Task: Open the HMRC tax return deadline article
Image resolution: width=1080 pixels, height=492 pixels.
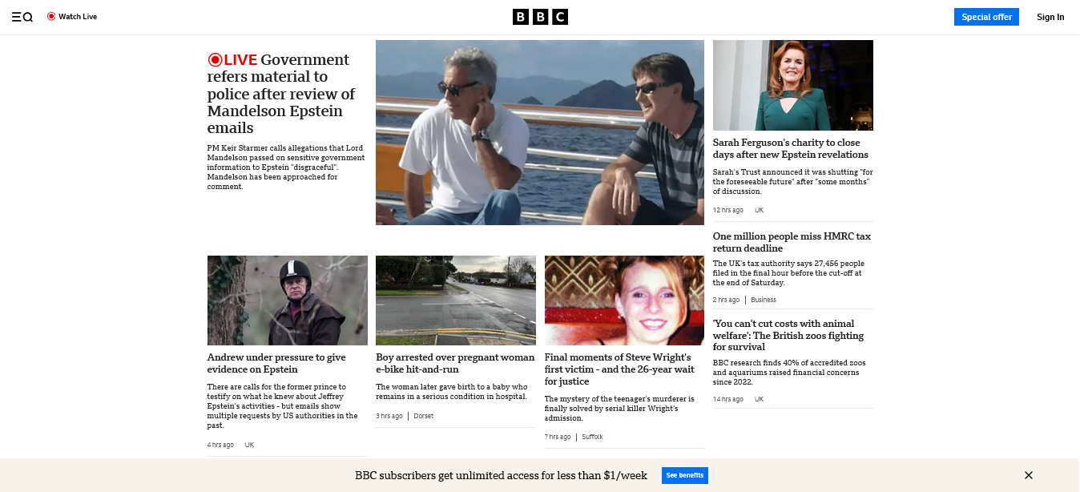Action: click(792, 242)
